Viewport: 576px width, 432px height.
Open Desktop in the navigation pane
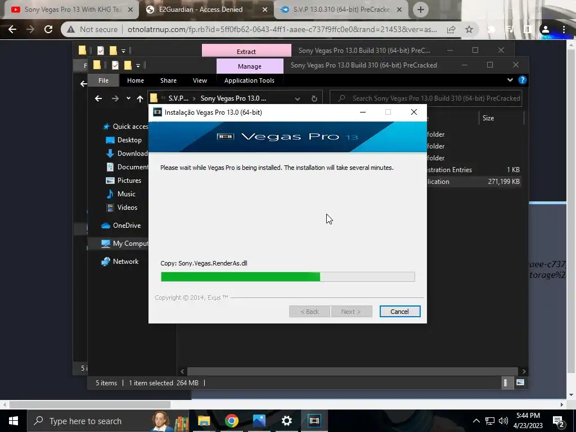(124, 140)
